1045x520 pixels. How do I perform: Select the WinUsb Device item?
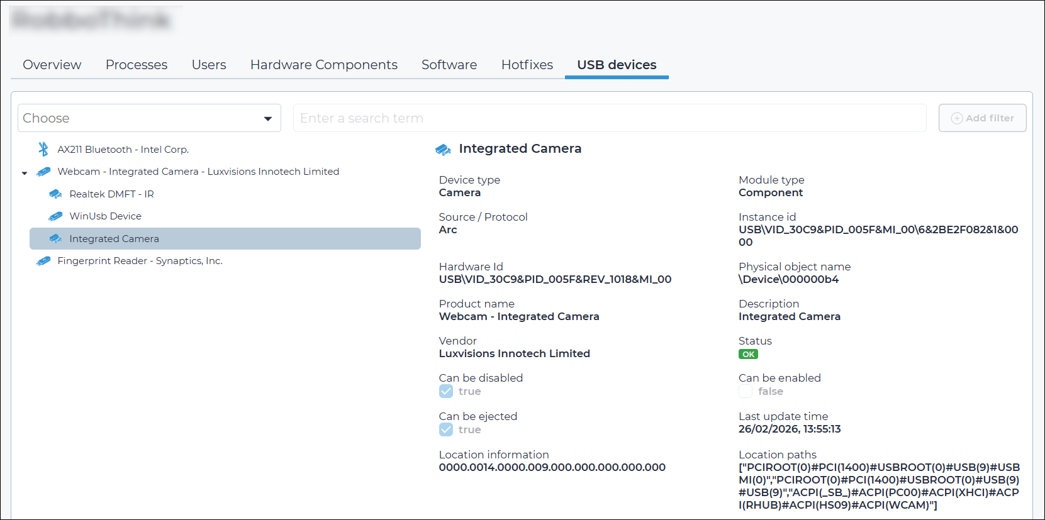(106, 216)
